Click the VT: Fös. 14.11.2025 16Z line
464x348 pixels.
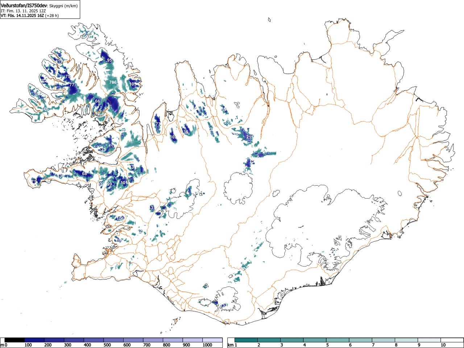30,16
